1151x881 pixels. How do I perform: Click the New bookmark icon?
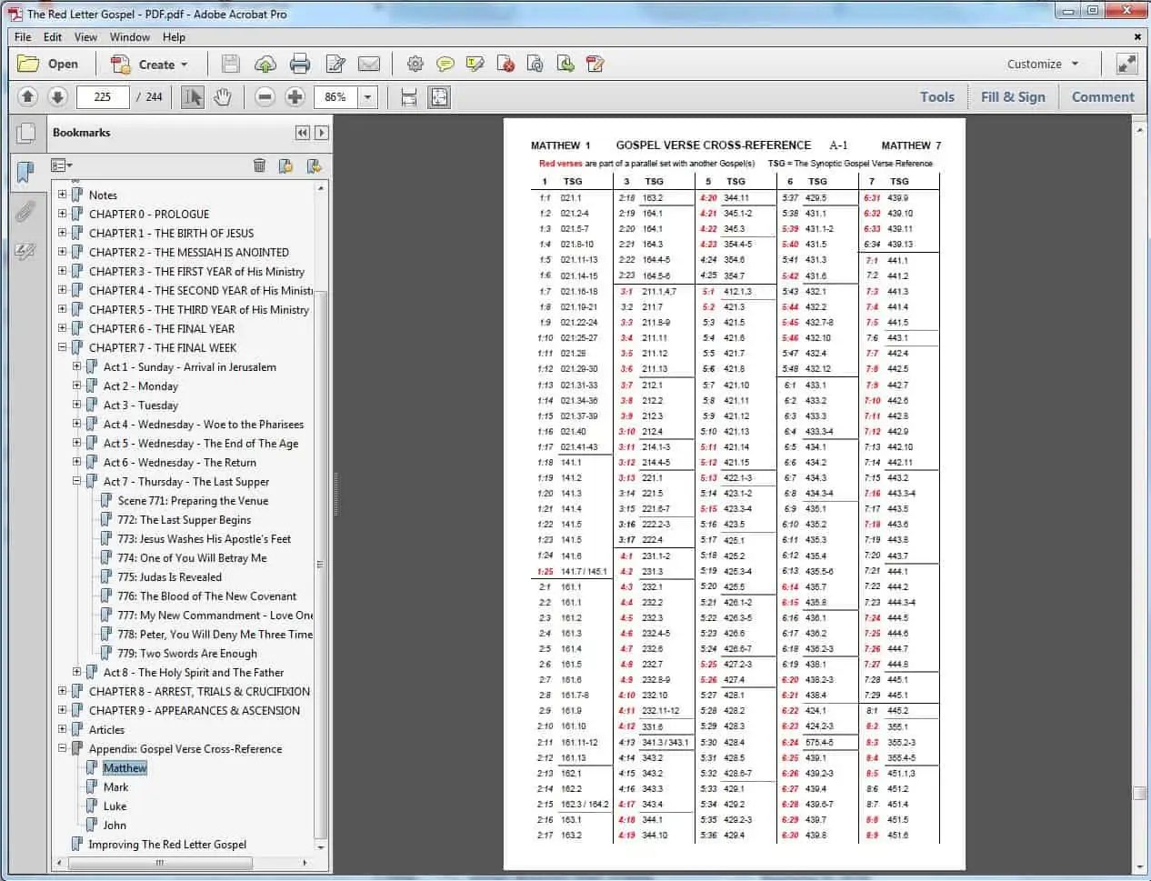coord(285,165)
